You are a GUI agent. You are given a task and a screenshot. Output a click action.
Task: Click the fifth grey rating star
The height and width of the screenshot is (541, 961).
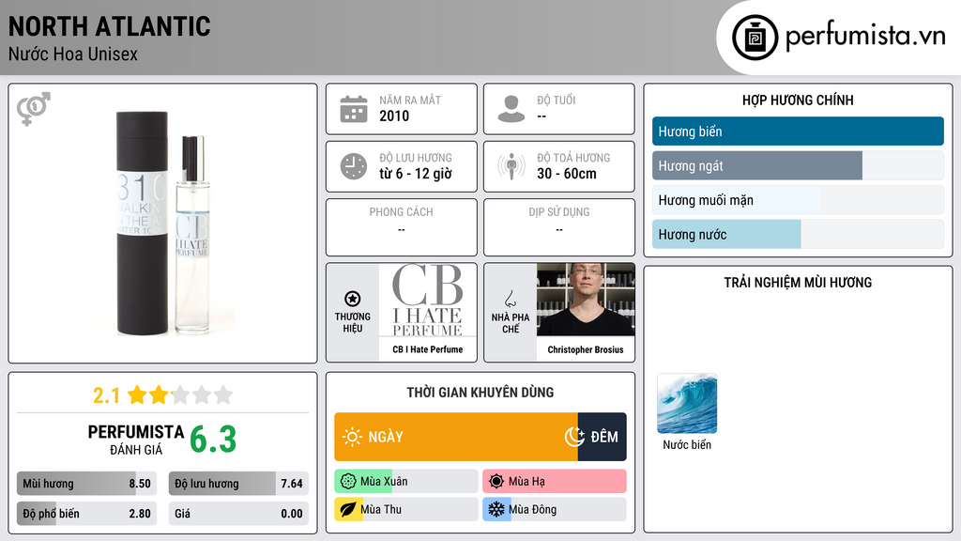click(223, 394)
